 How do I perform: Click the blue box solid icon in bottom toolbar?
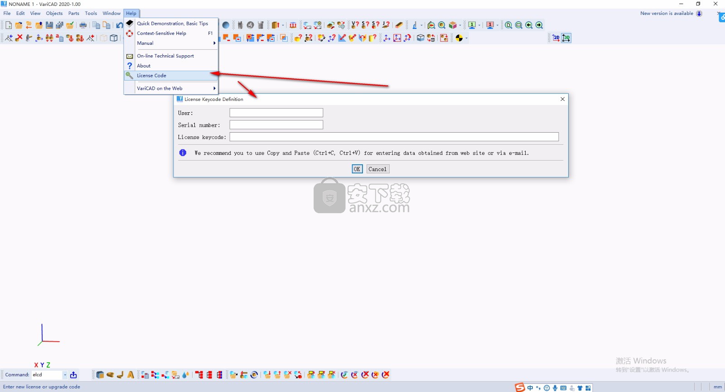100,375
